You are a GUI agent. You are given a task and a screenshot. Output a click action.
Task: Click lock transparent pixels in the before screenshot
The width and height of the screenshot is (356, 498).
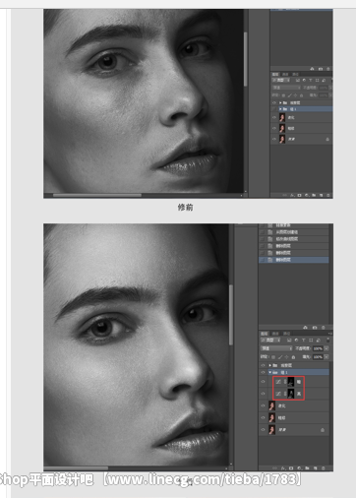pyautogui.click(x=283, y=95)
